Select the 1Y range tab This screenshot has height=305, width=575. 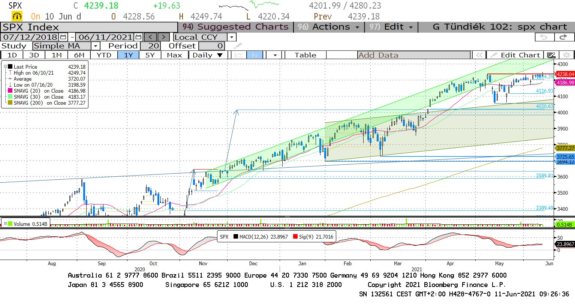(x=129, y=55)
